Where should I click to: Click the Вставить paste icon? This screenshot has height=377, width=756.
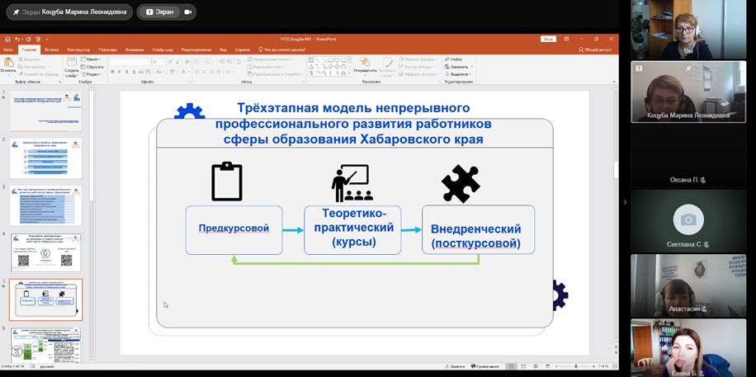9,65
